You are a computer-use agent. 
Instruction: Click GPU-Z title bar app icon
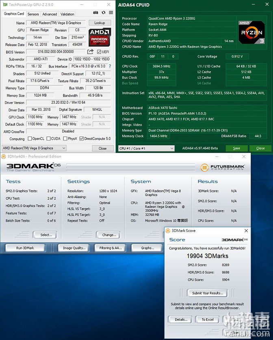5,4
